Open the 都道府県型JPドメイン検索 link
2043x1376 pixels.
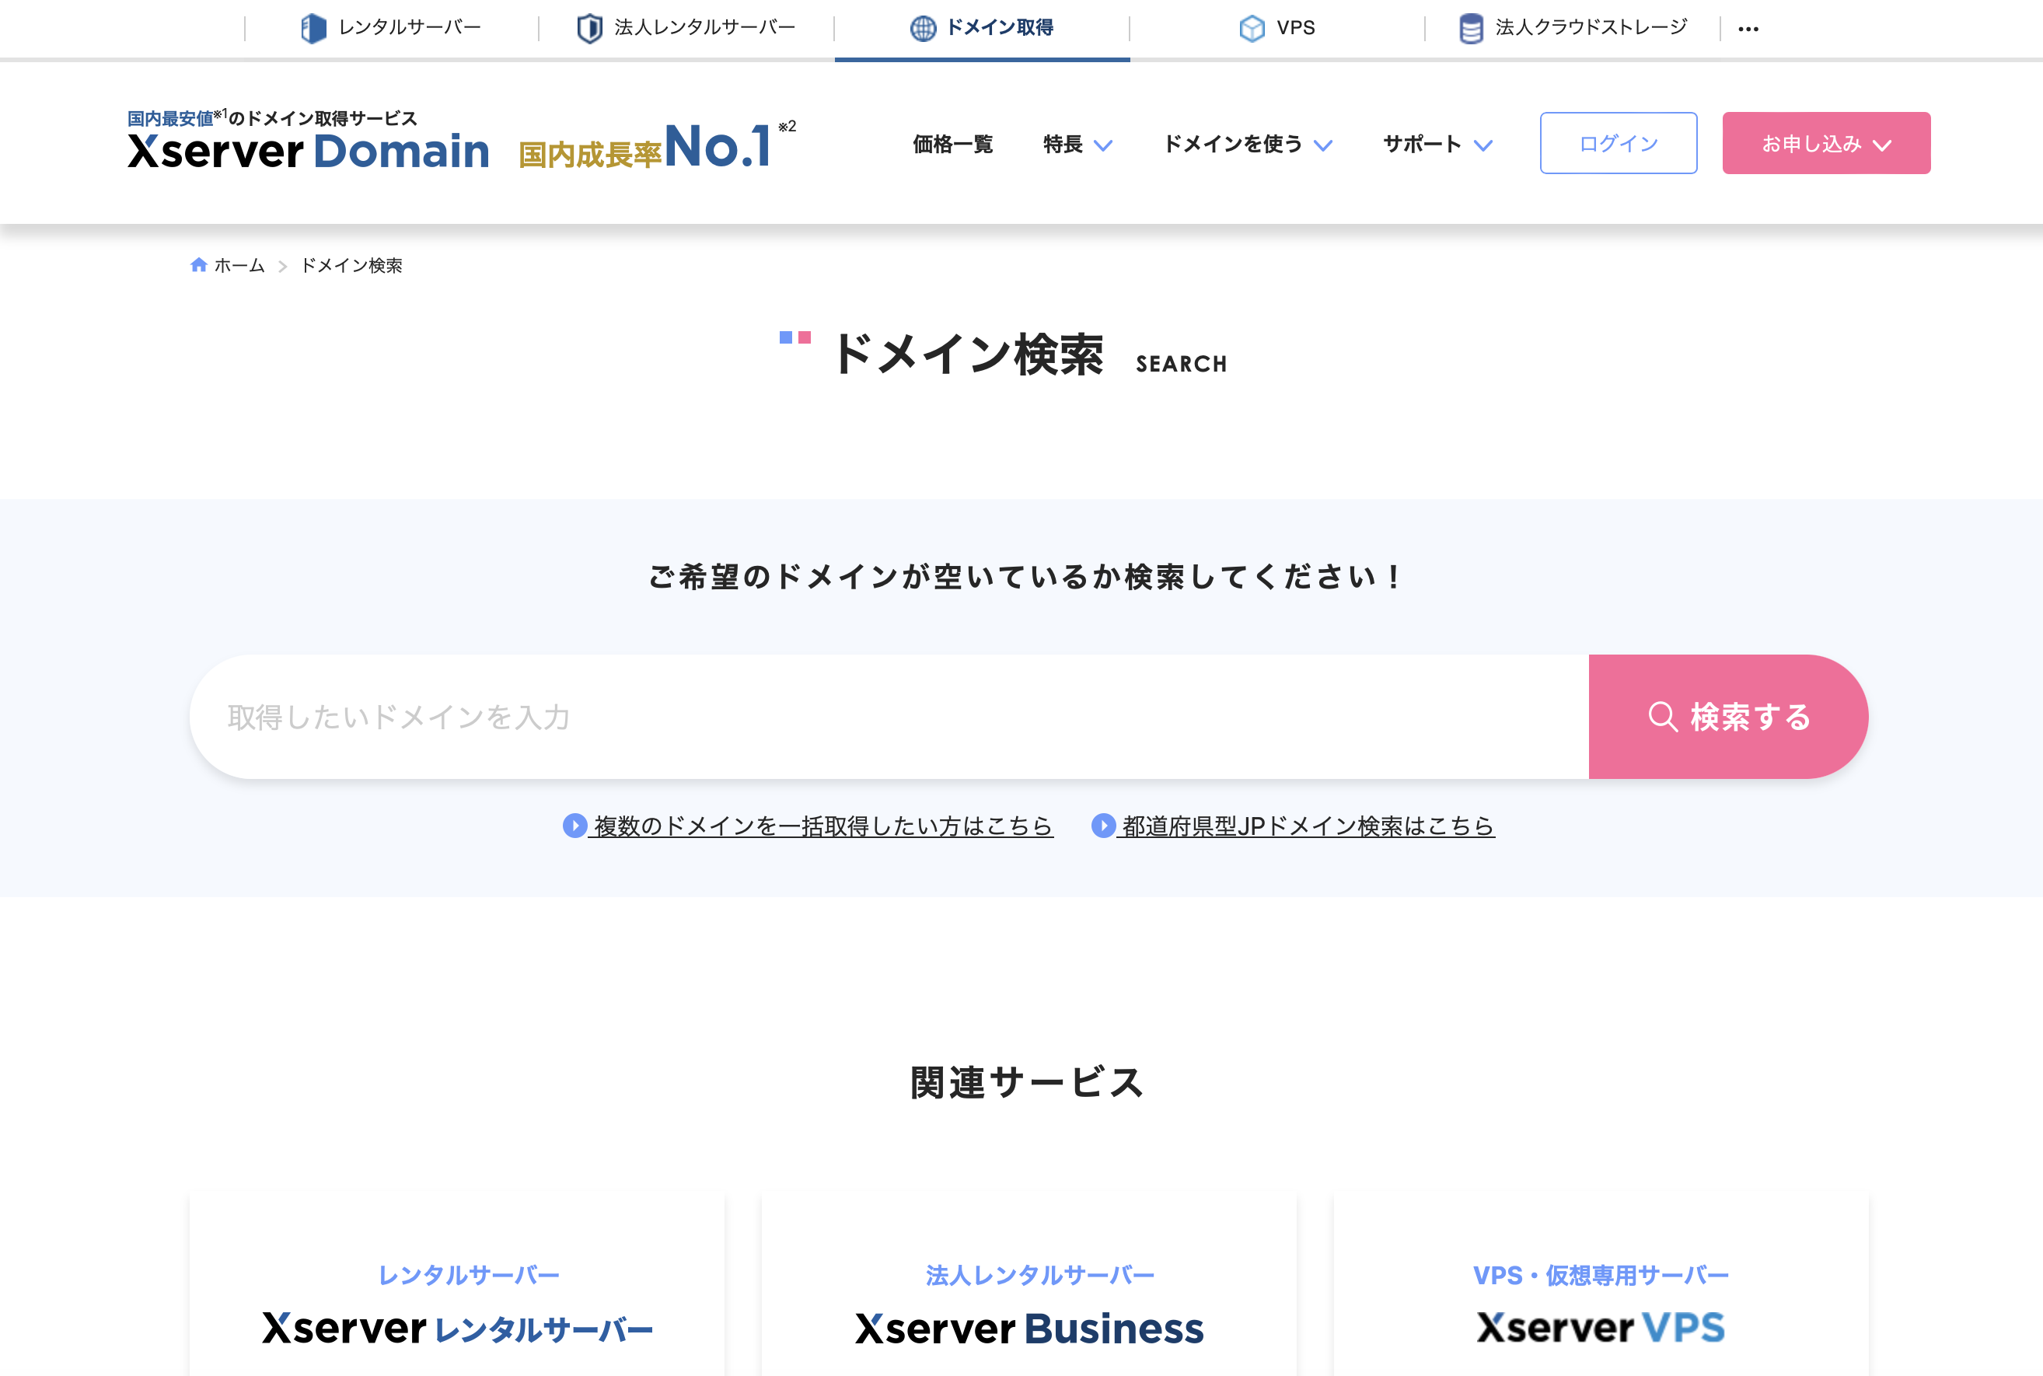pyautogui.click(x=1307, y=826)
